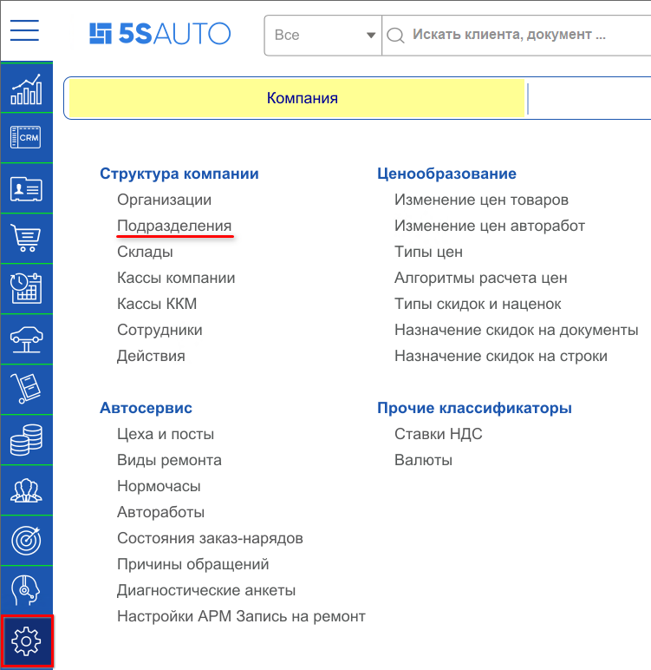Screen dimensions: 651x670
Task: Open the settings gear sidebar icon
Action: click(27, 641)
